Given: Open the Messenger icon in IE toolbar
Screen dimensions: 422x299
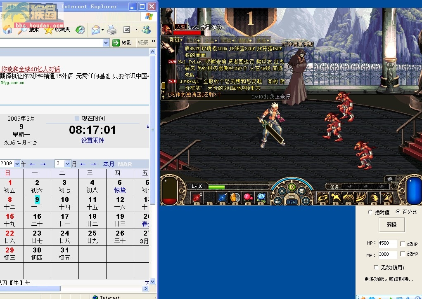Looking at the screenshot, I should [x=147, y=30].
